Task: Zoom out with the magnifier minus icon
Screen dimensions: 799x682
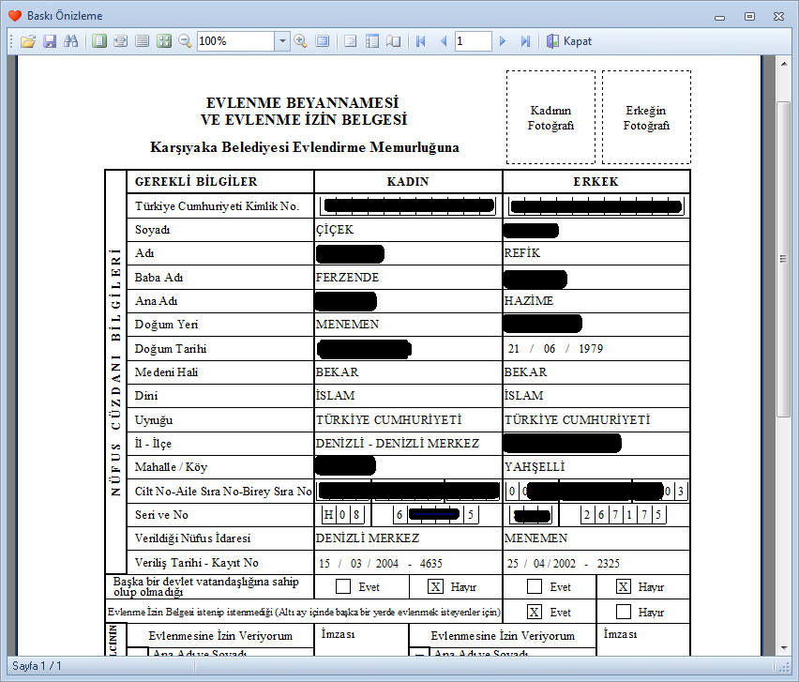Action: (185, 41)
